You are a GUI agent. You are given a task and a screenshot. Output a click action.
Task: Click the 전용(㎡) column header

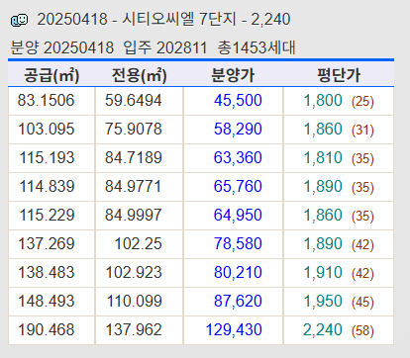139,75
